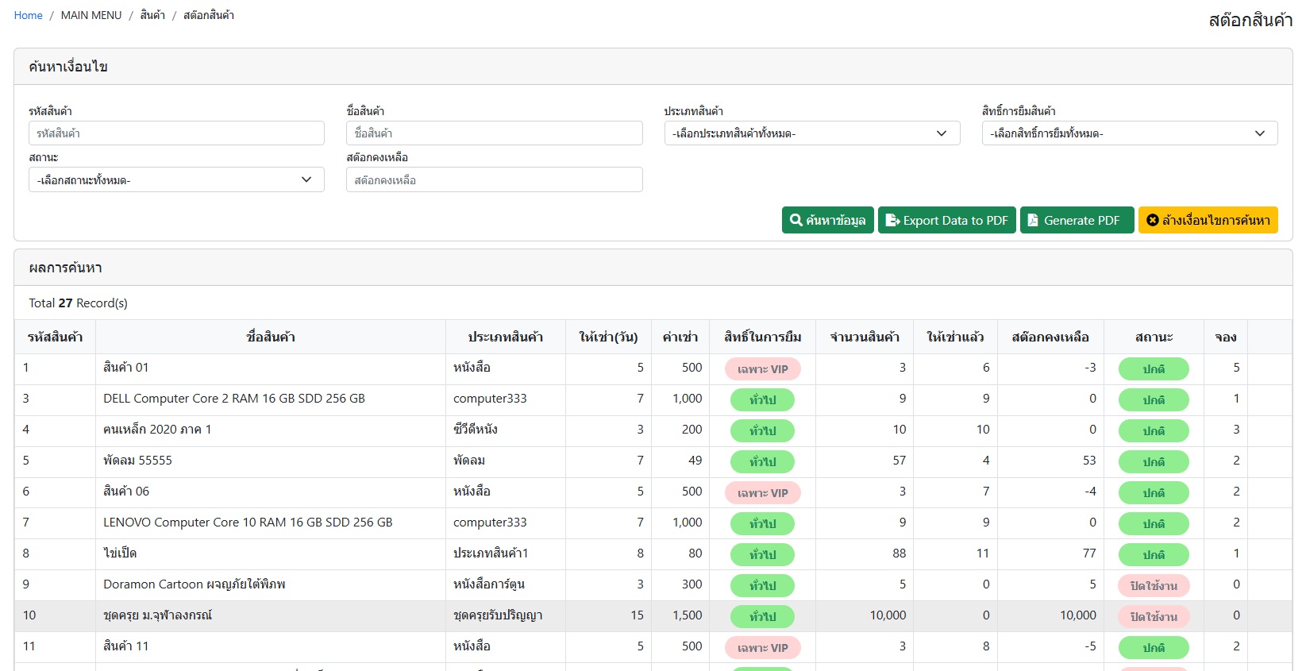The height and width of the screenshot is (671, 1306).
Task: Click remaining stock value -5 for สินค้า 11
Action: point(1090,646)
